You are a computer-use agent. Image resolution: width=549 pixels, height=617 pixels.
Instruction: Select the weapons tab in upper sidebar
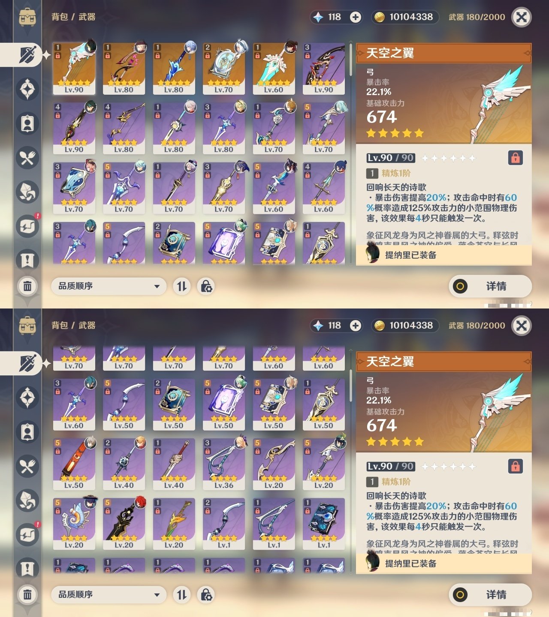27,55
